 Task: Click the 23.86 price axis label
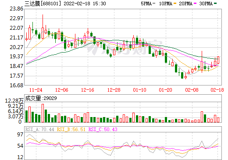pos(16,9)
